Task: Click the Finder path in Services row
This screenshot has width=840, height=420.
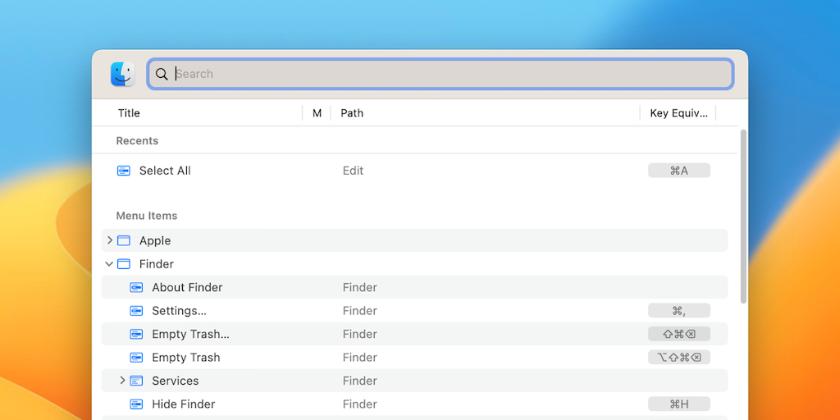Action: (x=360, y=381)
